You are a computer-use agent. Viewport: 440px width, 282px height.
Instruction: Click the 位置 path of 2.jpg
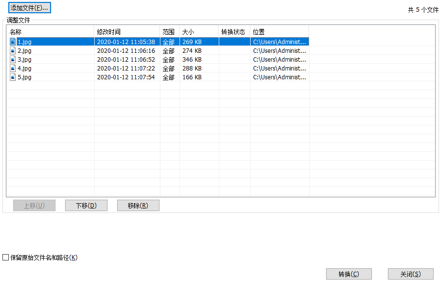pyautogui.click(x=279, y=50)
